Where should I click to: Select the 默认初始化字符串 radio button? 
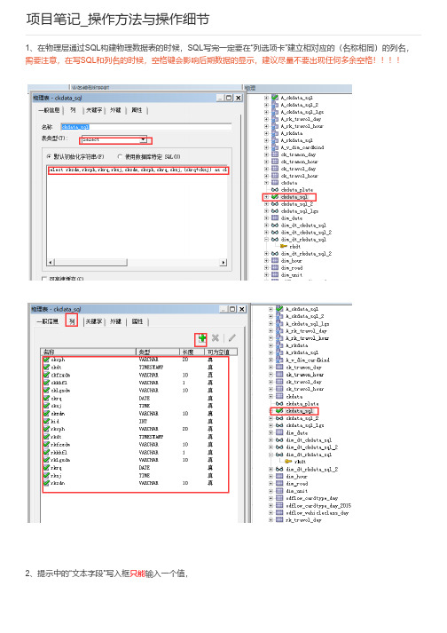49,156
